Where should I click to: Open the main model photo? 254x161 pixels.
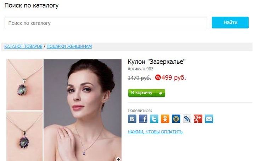pyautogui.click(x=83, y=110)
